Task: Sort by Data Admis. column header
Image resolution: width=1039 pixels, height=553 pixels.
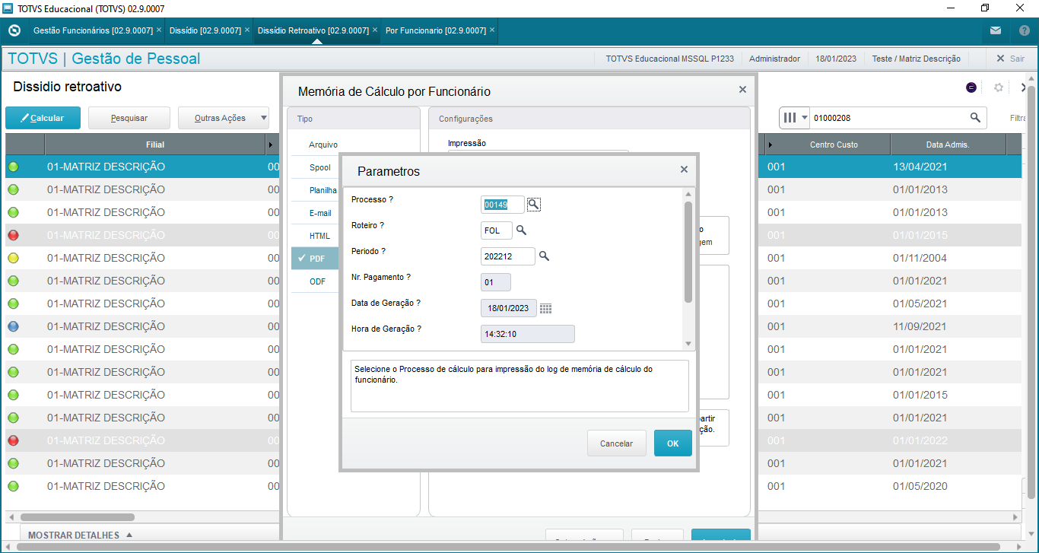Action: pos(948,145)
